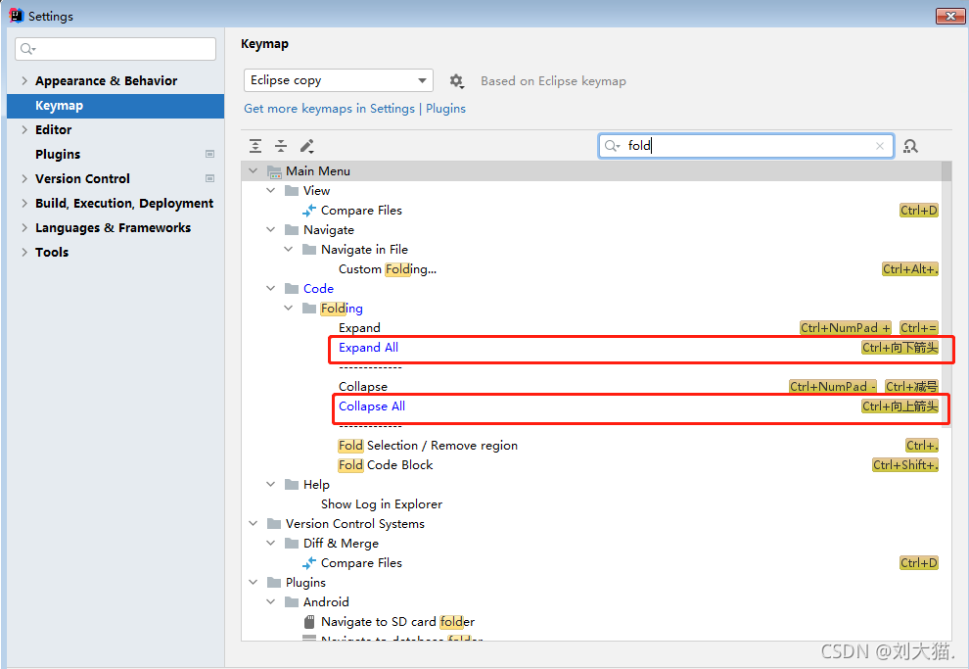This screenshot has height=669, width=969.
Task: Click the Ctrl+NumPad - shortcut label
Action: click(832, 387)
